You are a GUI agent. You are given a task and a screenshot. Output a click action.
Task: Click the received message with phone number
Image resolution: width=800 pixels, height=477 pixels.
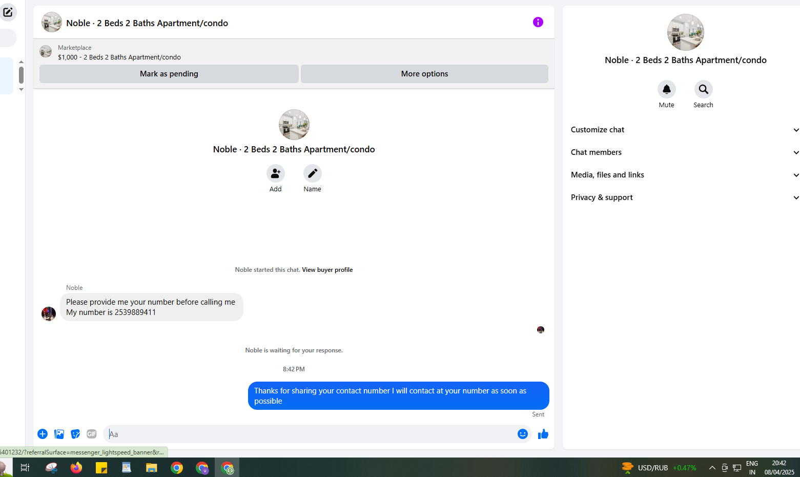(x=151, y=307)
